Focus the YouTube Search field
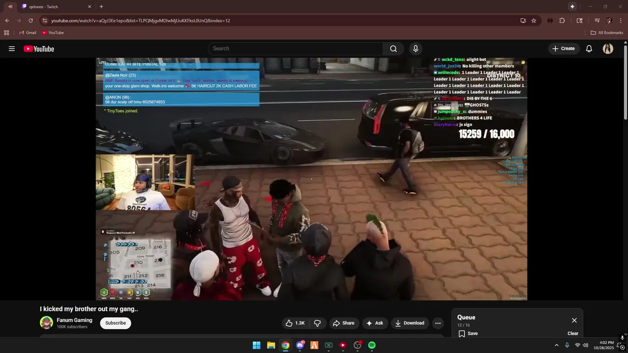This screenshot has height=353, width=628. pyautogui.click(x=296, y=49)
